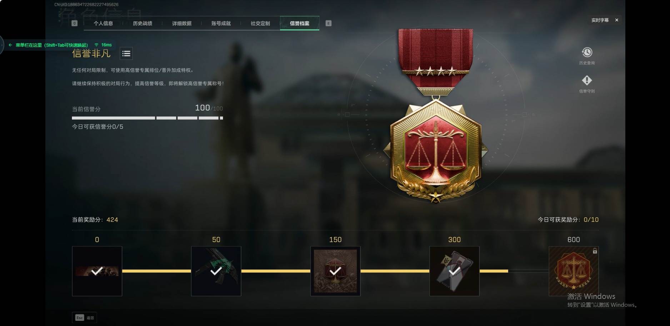Click the locked 600-point scales emblem reward
Viewport: 670px width, 326px height.
tap(574, 271)
